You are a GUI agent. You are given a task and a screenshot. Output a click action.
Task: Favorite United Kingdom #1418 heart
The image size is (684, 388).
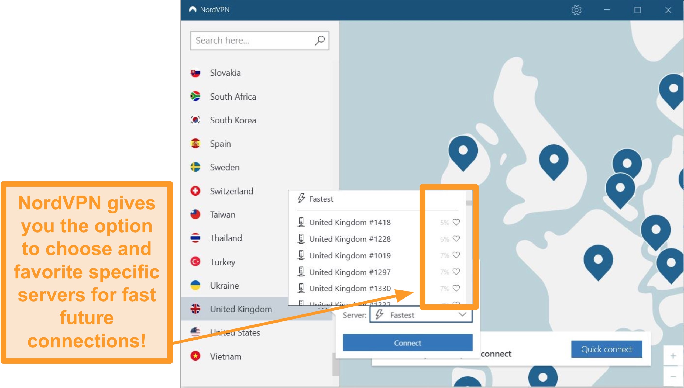tap(456, 222)
